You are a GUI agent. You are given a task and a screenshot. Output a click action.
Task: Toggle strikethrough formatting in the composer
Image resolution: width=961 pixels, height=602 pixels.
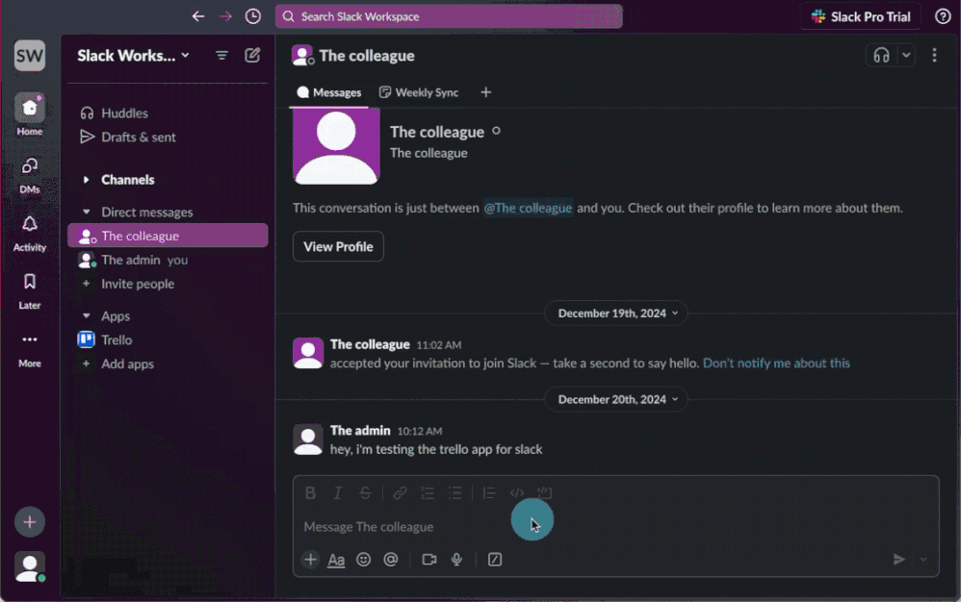pos(365,493)
